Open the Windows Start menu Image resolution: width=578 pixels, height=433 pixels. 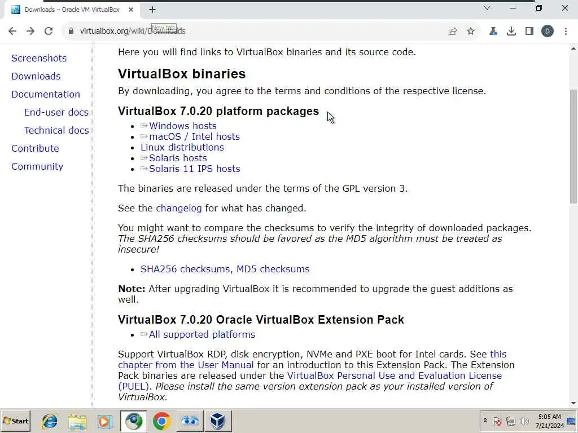(15, 421)
